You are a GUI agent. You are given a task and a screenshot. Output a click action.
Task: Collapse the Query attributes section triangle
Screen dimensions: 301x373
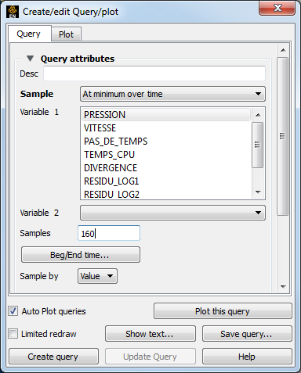click(30, 59)
